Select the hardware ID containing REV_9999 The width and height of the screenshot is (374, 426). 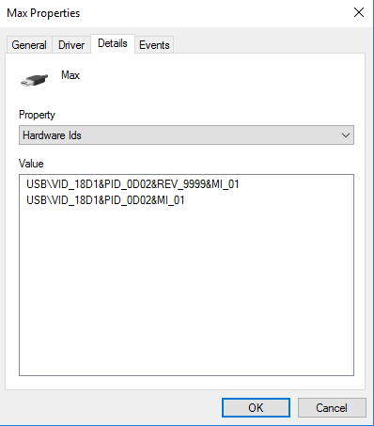tap(132, 184)
